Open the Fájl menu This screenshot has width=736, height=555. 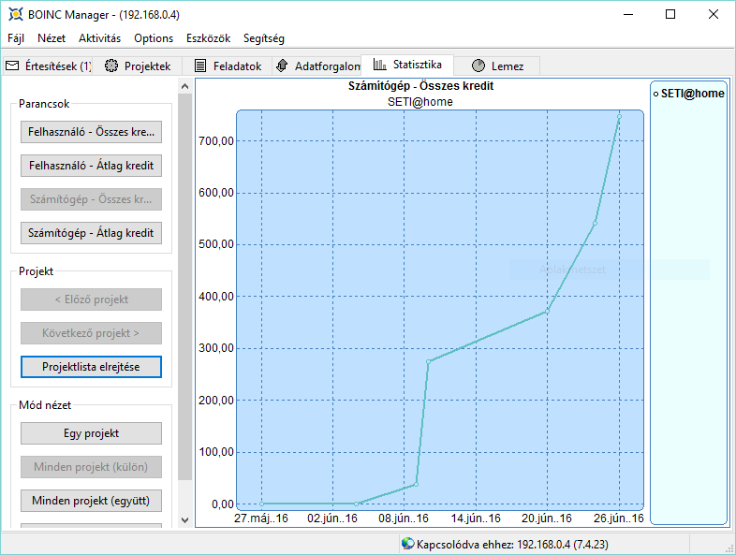[16, 38]
